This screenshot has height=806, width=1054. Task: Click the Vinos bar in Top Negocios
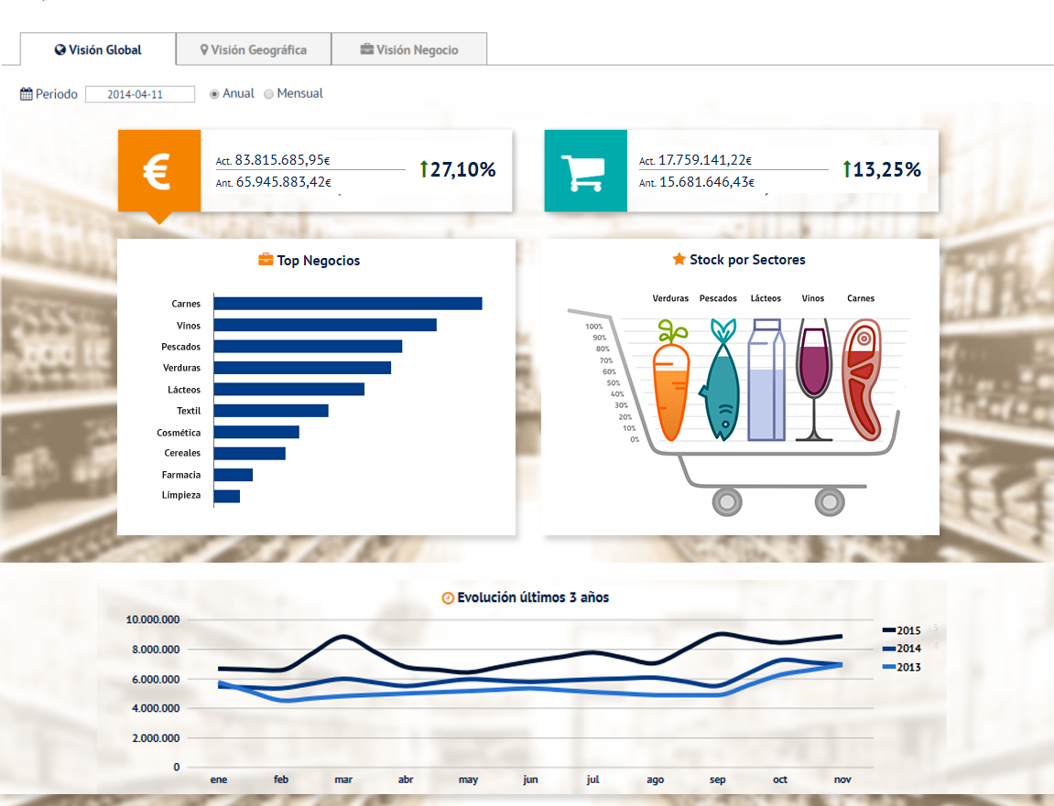point(325,325)
